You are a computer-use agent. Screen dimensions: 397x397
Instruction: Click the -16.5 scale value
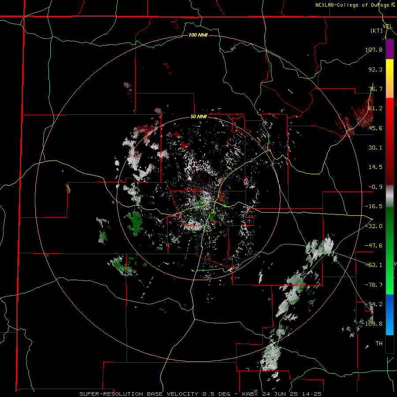374,206
